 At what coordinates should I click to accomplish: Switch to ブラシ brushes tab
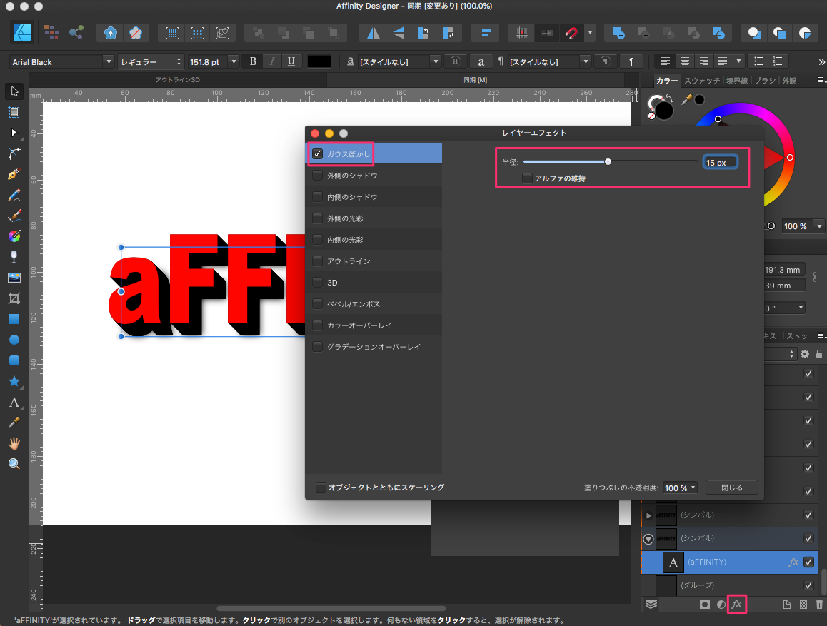pos(765,81)
